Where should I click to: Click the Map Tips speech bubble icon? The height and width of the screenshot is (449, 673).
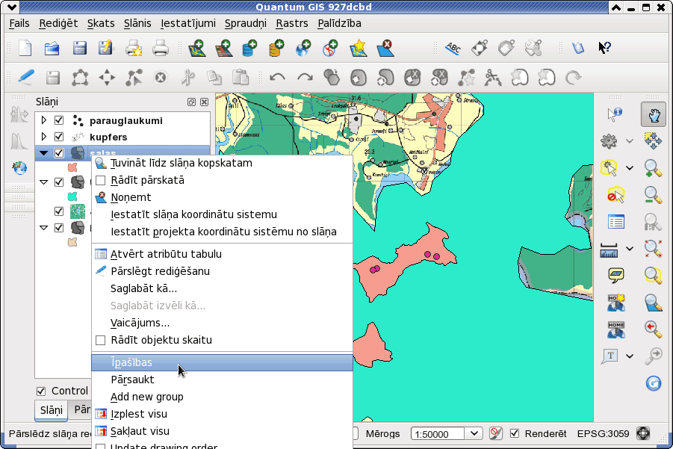[x=616, y=275]
